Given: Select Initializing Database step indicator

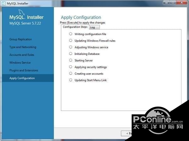Looking at the screenshot, I should pyautogui.click(x=71, y=54).
